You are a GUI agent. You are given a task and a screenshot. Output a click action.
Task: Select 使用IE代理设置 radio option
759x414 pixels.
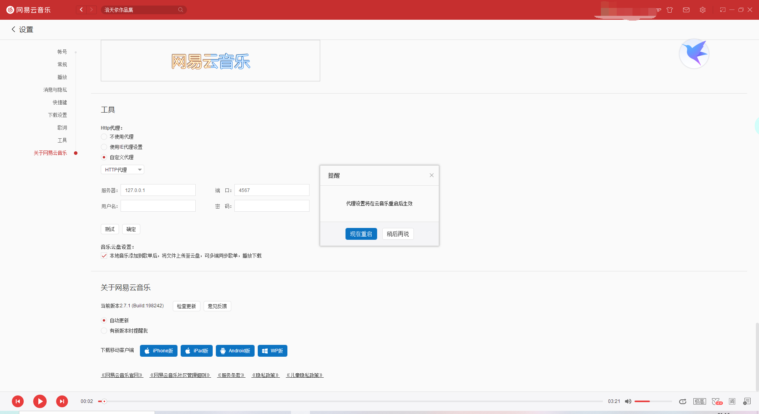tap(104, 147)
